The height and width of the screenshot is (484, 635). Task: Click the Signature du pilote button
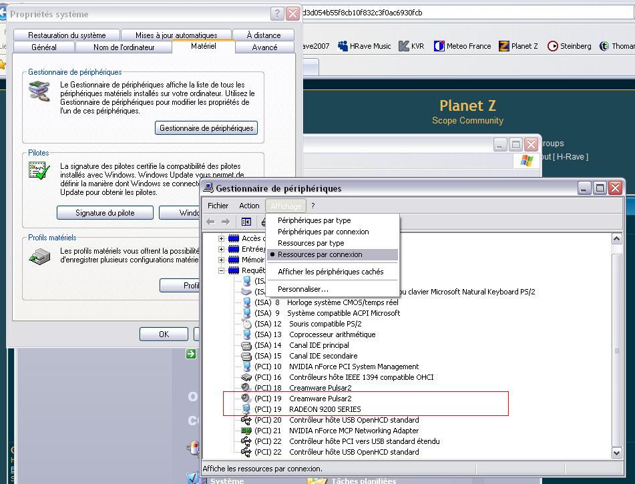105,213
